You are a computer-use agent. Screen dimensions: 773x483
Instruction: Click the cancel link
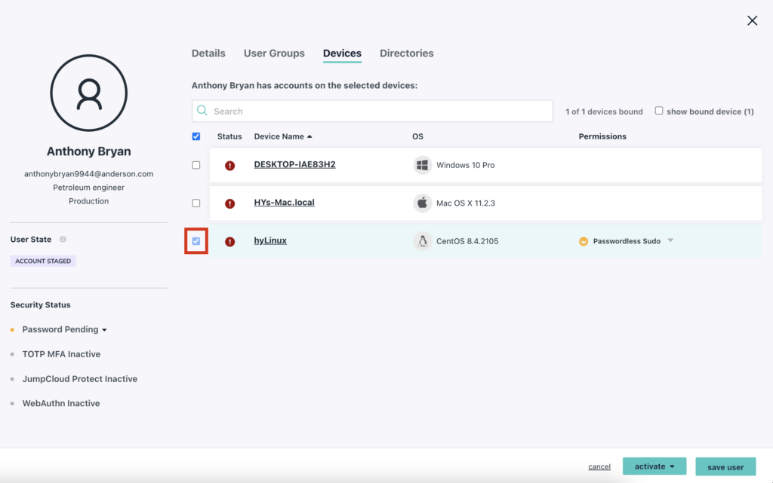coord(599,467)
